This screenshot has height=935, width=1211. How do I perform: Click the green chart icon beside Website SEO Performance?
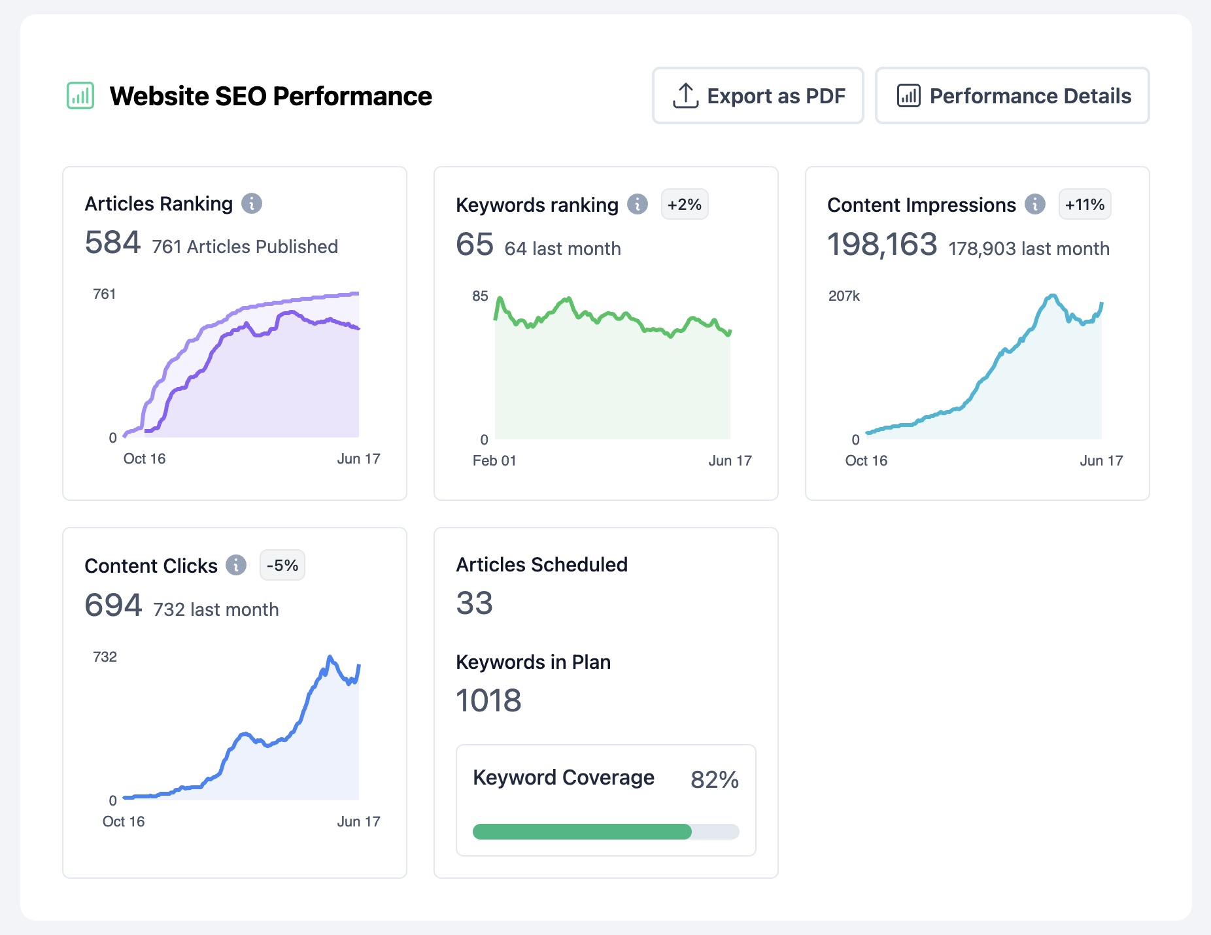point(80,95)
